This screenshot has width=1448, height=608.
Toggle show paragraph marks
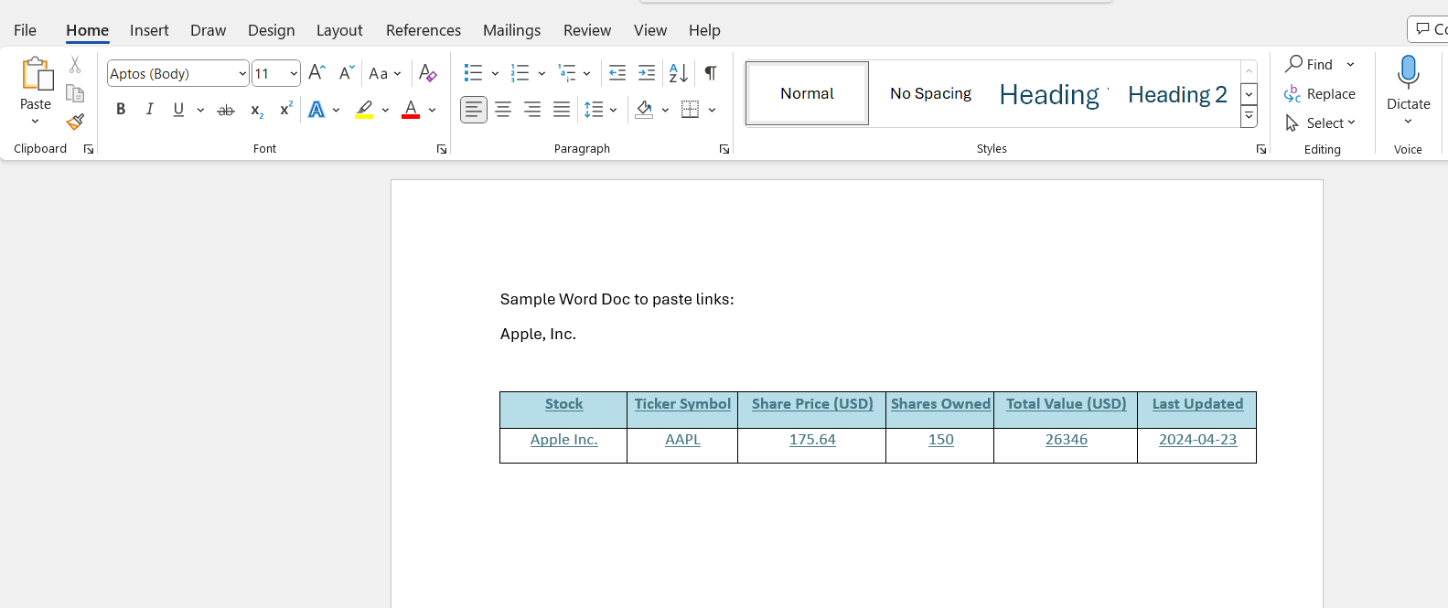pyautogui.click(x=711, y=73)
